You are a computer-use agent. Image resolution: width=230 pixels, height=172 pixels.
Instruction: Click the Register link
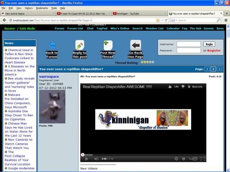pyautogui.click(x=214, y=51)
